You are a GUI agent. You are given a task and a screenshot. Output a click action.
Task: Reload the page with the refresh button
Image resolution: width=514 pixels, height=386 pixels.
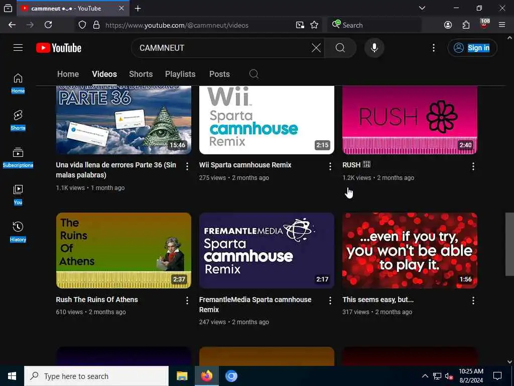(x=48, y=25)
